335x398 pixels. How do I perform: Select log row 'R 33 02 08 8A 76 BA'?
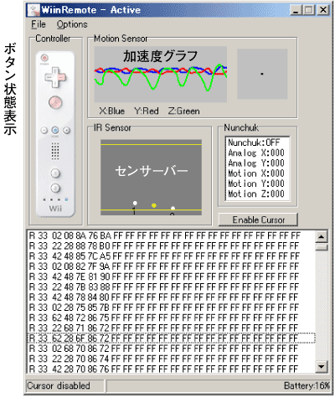pos(171,235)
